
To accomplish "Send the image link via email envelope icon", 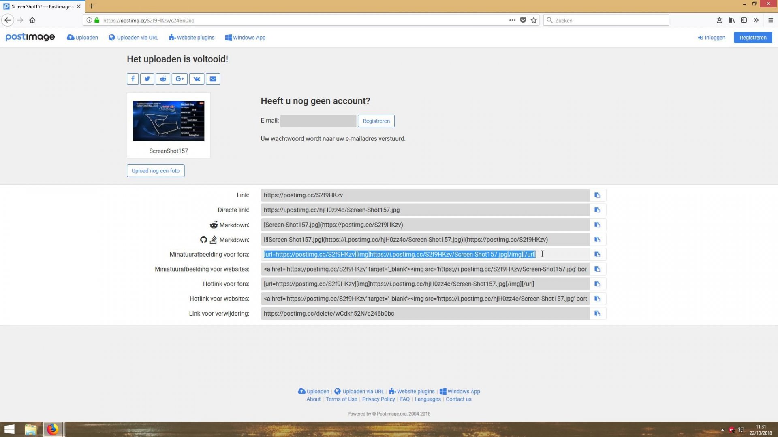I will point(213,78).
